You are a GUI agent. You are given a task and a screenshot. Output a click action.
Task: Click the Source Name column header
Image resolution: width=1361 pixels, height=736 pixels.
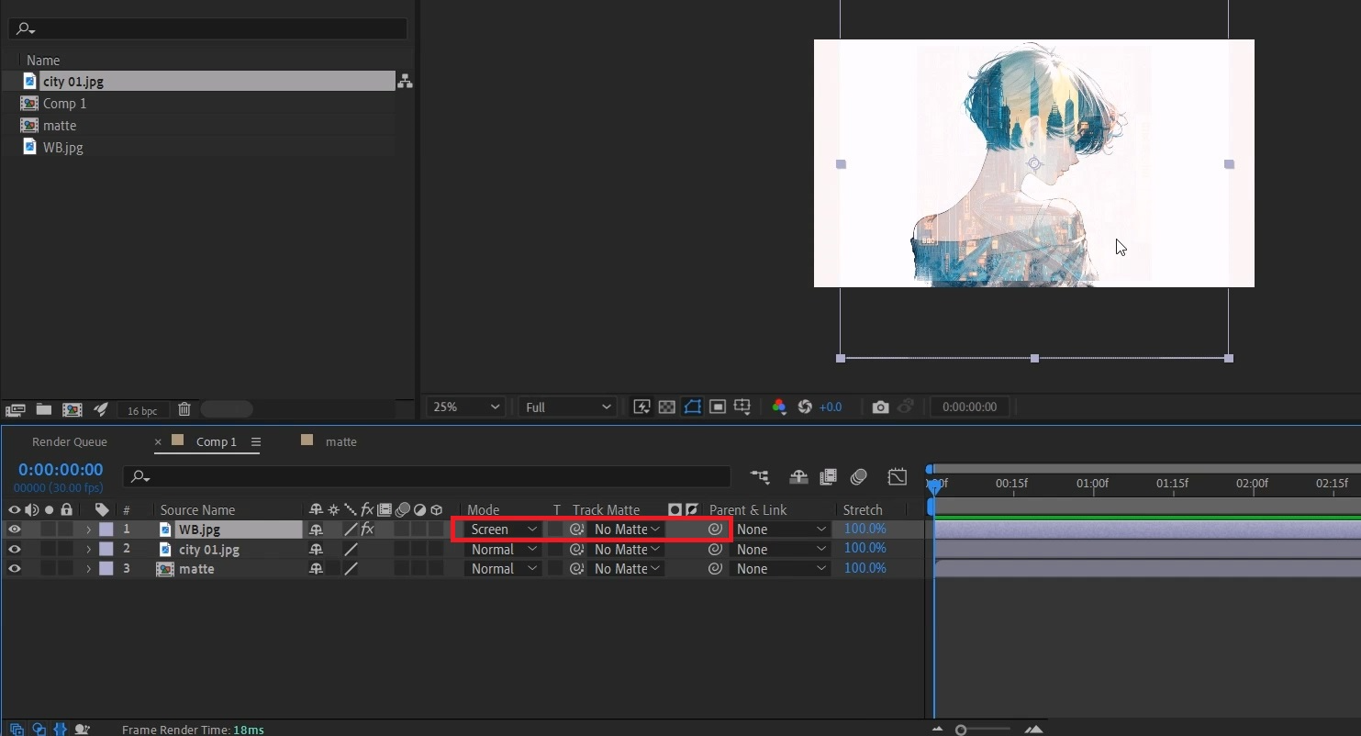coord(197,510)
